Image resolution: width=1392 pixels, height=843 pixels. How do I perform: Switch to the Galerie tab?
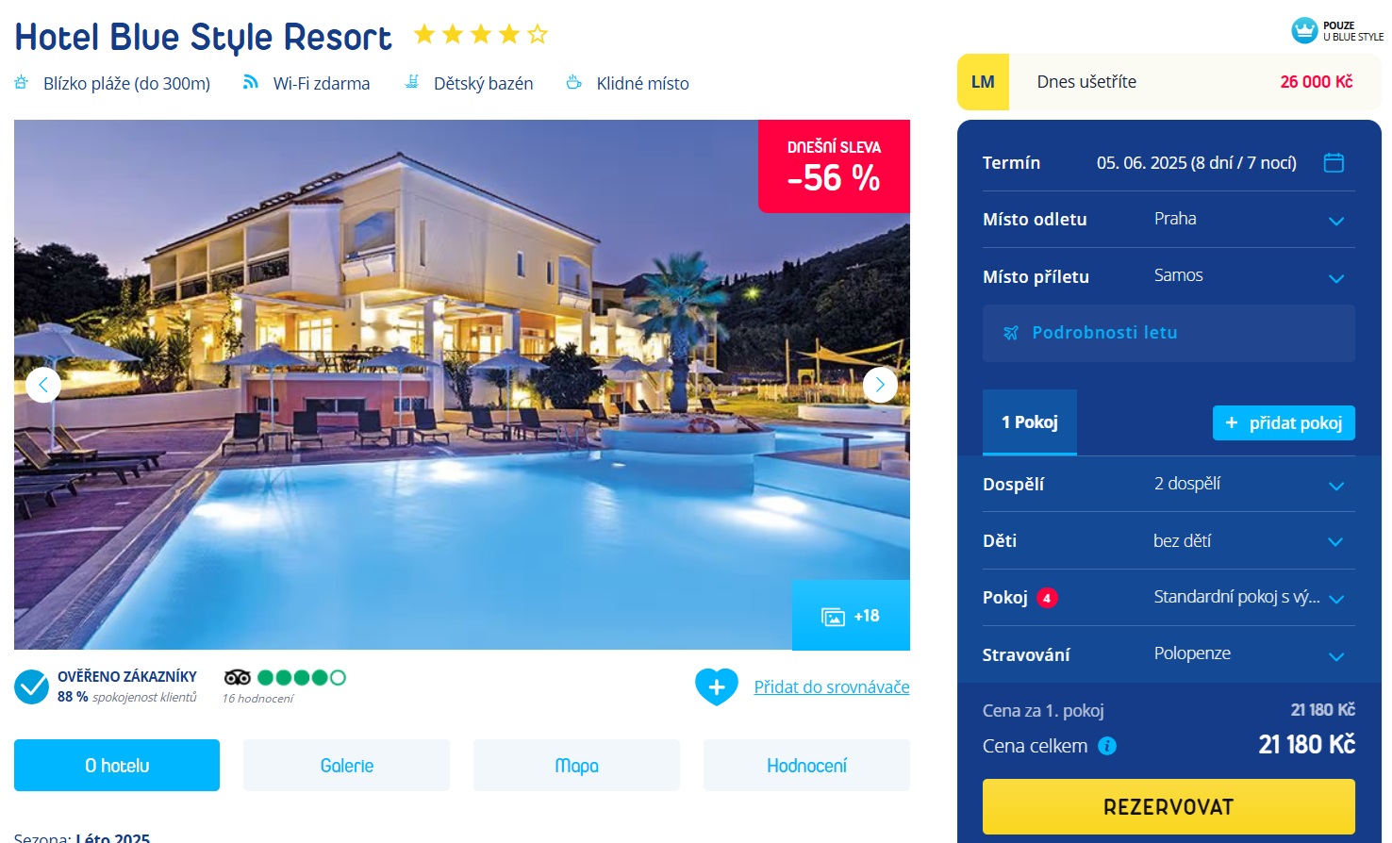[346, 766]
